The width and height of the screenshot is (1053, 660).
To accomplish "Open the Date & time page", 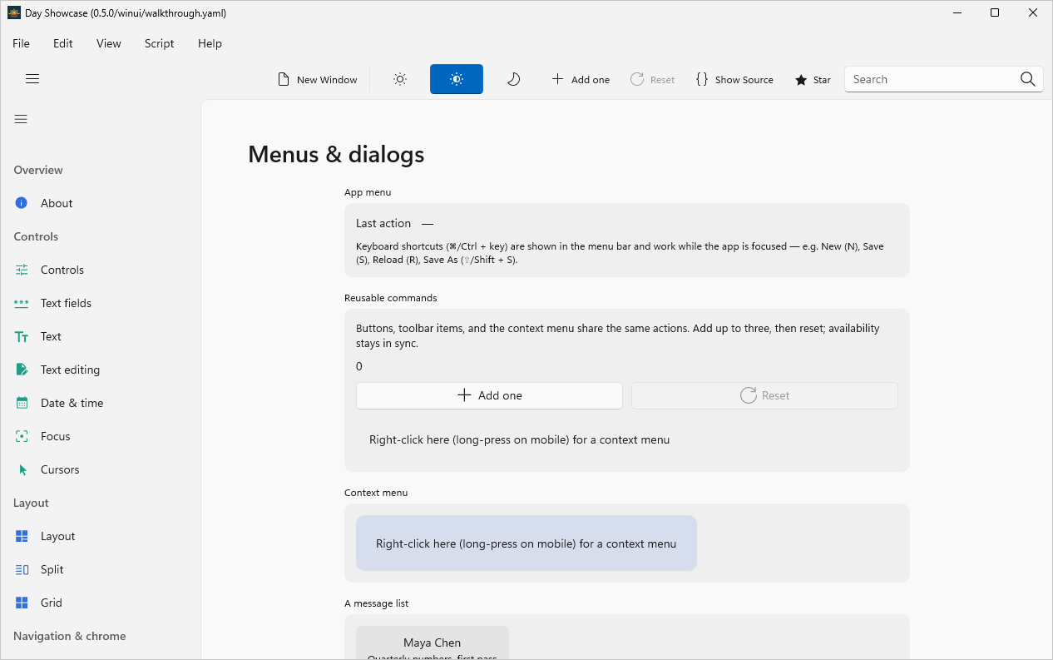I will click(x=100, y=403).
